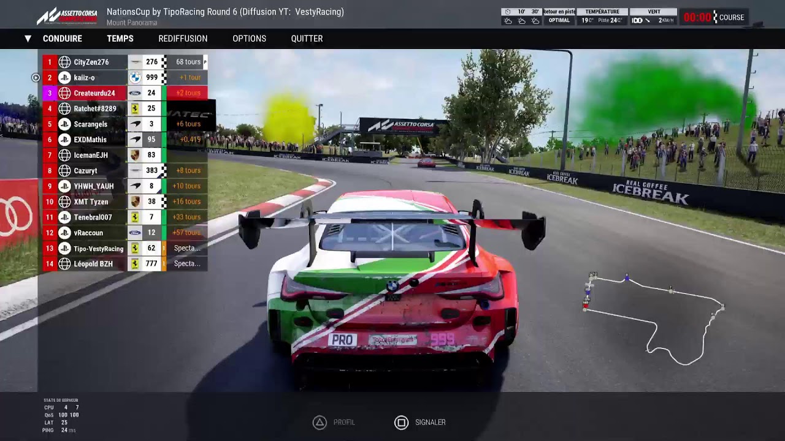Image resolution: width=785 pixels, height=441 pixels.
Task: Click the Ferrari logo in Tenebral007's row
Action: click(135, 217)
